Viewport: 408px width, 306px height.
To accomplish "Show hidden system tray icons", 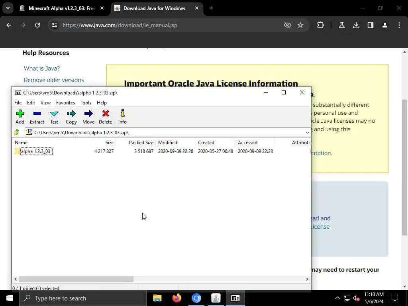I will (337, 298).
